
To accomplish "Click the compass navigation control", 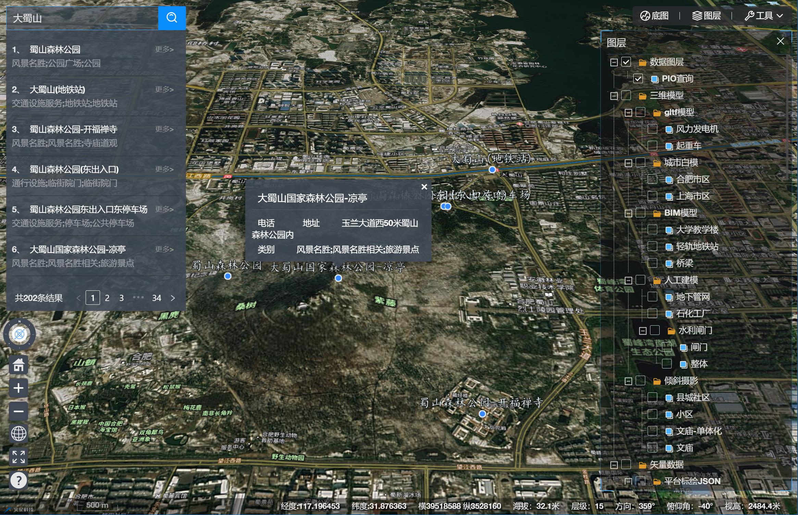I will (x=20, y=334).
